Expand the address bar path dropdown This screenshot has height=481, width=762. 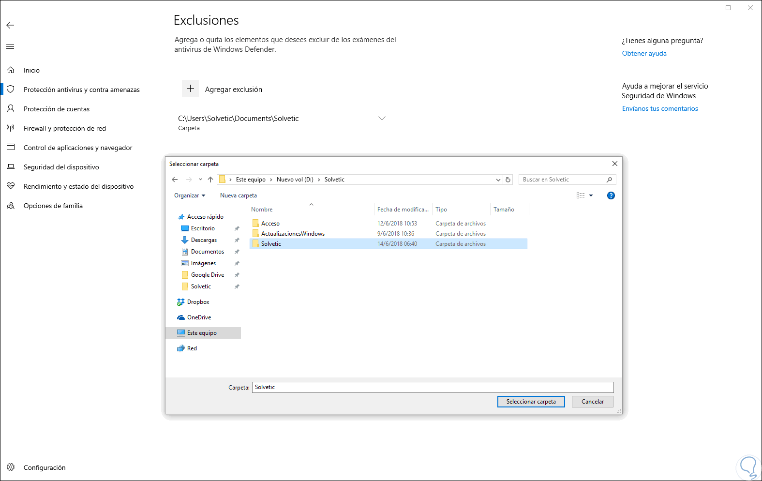[498, 180]
